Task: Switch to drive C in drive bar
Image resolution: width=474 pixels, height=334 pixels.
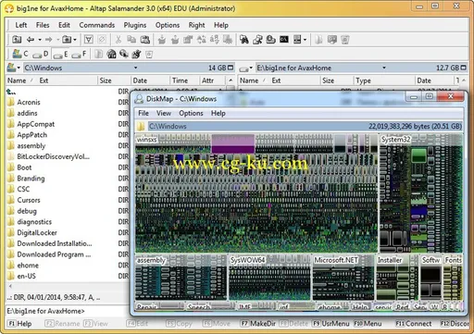Action: point(20,54)
